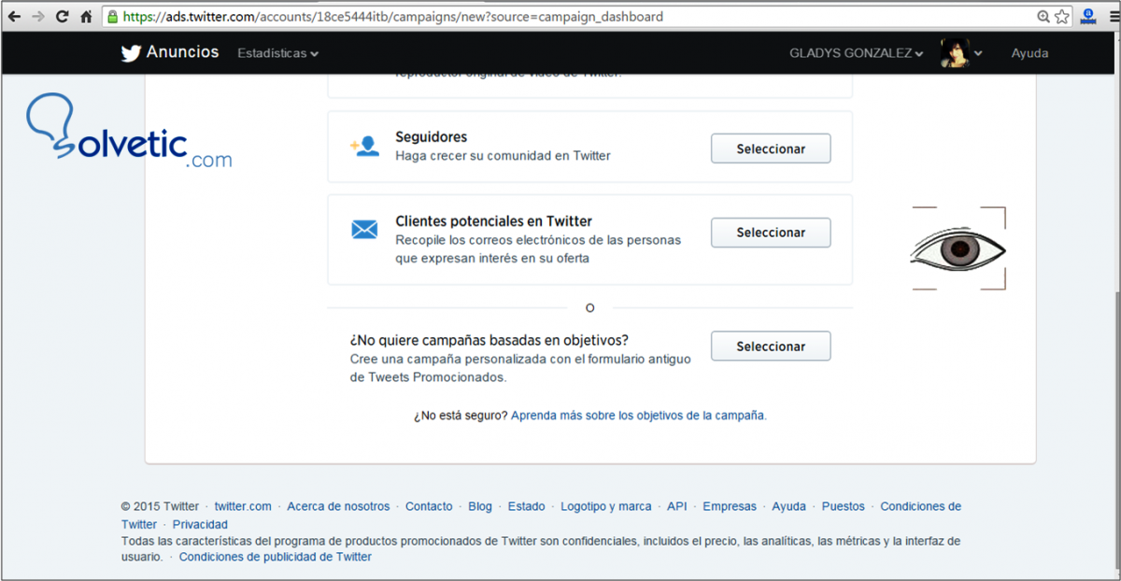Open the Blog footer link
Viewport: 1121px width, 581px height.
point(480,506)
